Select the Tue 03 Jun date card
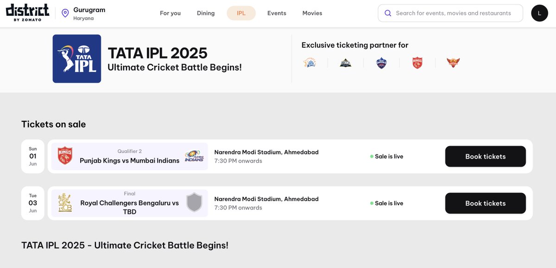This screenshot has height=268, width=556. click(33, 203)
